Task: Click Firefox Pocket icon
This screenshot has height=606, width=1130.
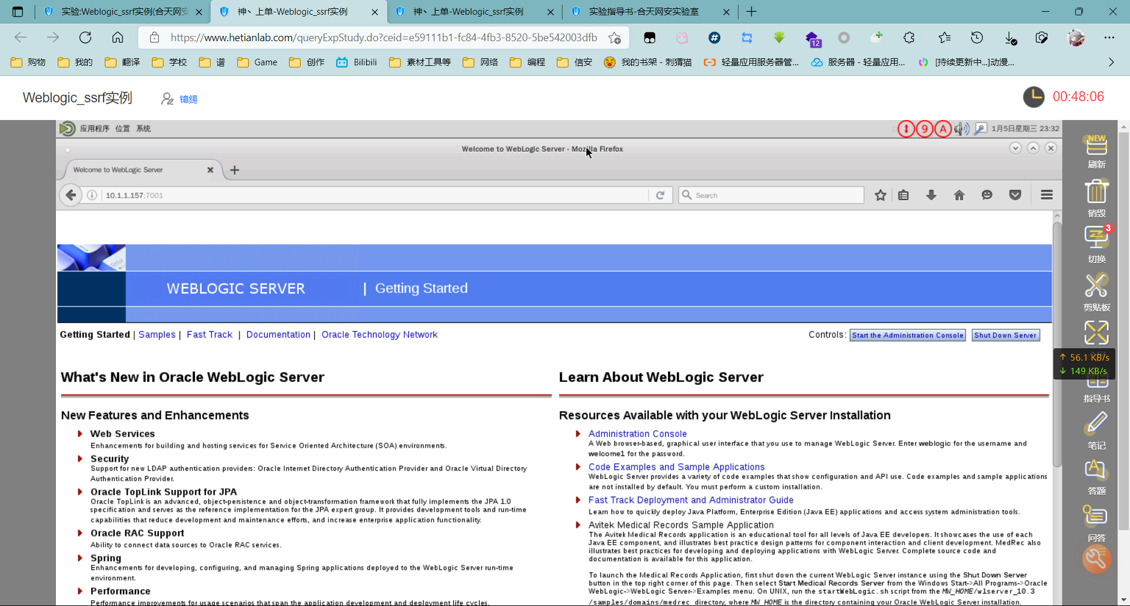Action: pyautogui.click(x=1015, y=195)
